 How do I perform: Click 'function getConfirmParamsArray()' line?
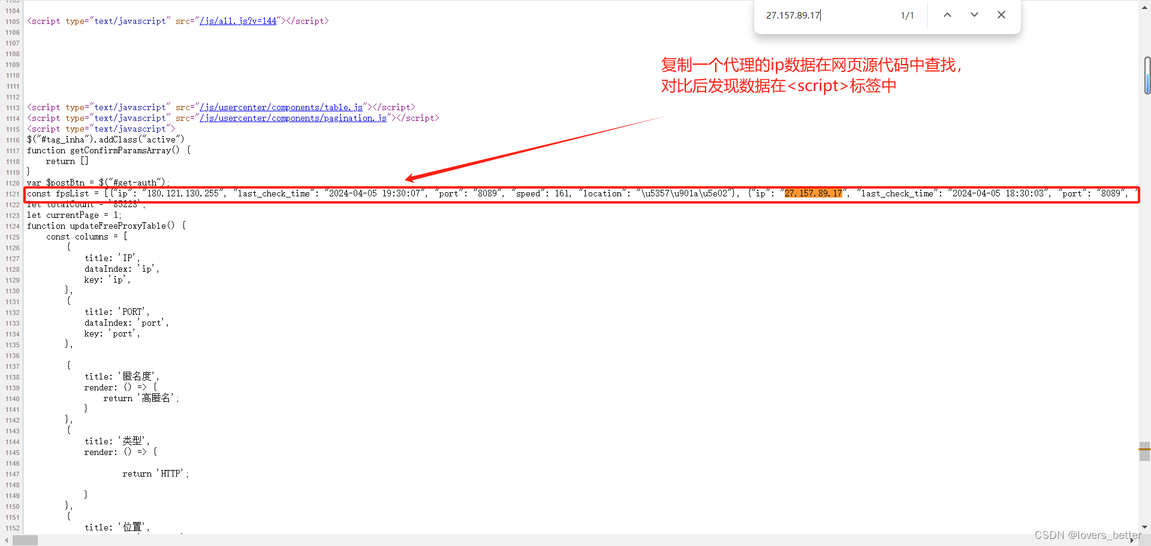pyautogui.click(x=109, y=150)
